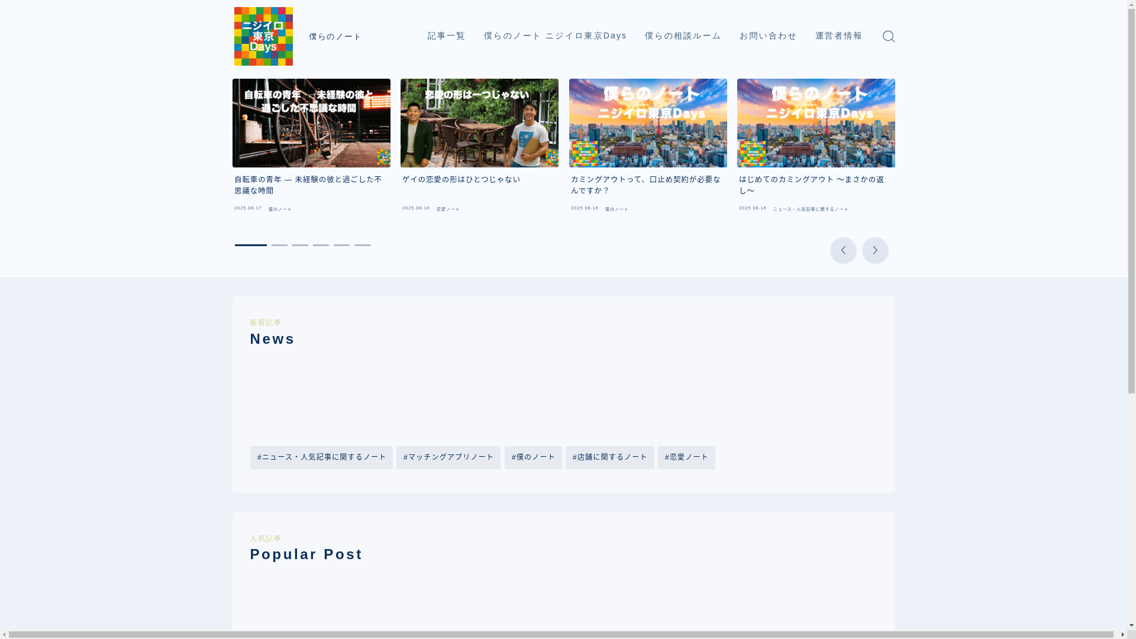The width and height of the screenshot is (1136, 639).
Task: Open お問い合わせ menu item
Action: (x=768, y=36)
